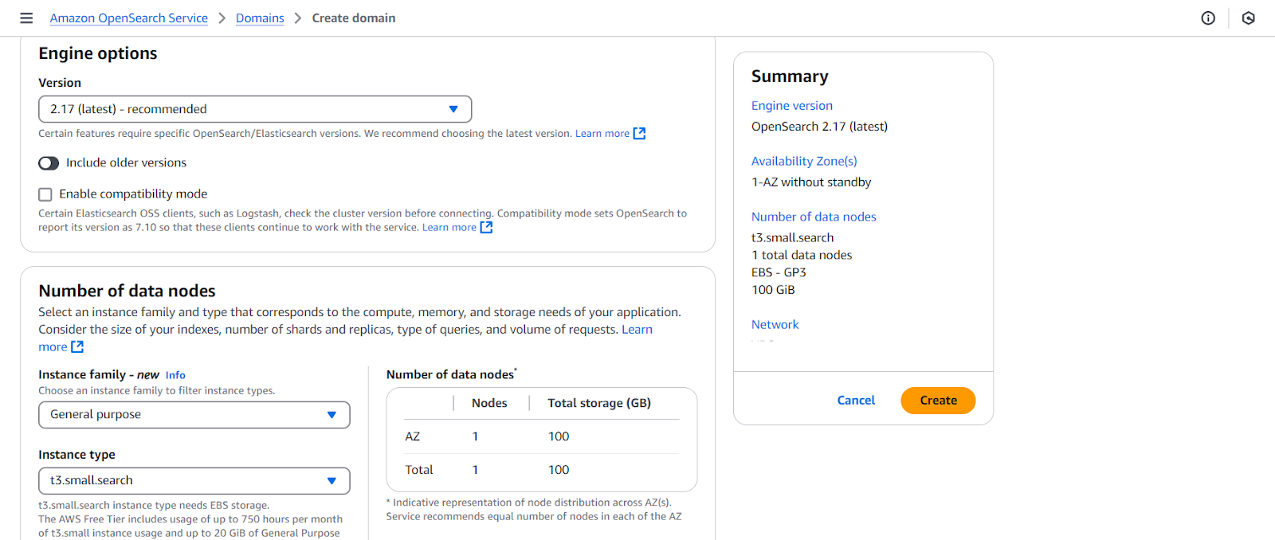Click Number of data nodes section heading
The width and height of the screenshot is (1275, 540).
tap(127, 292)
